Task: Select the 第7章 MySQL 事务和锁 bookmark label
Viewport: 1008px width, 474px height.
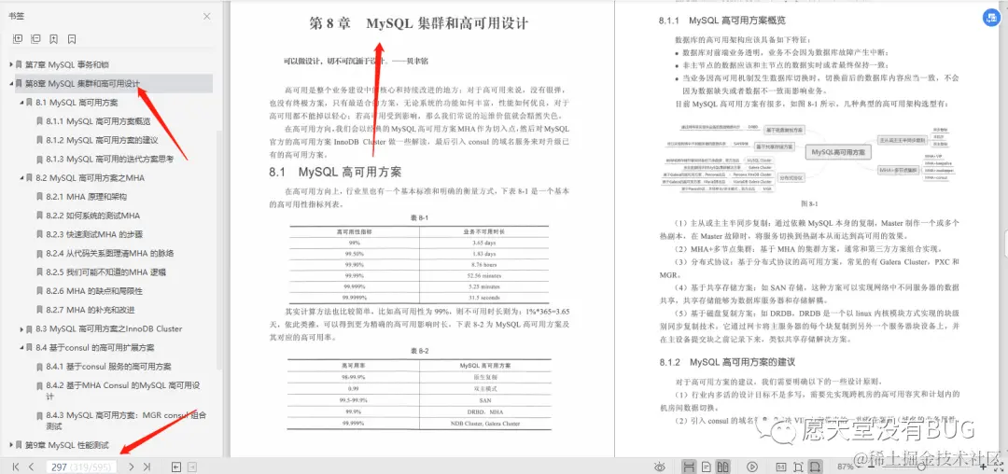Action: [x=67, y=65]
